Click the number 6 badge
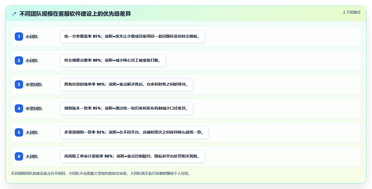 19,156
